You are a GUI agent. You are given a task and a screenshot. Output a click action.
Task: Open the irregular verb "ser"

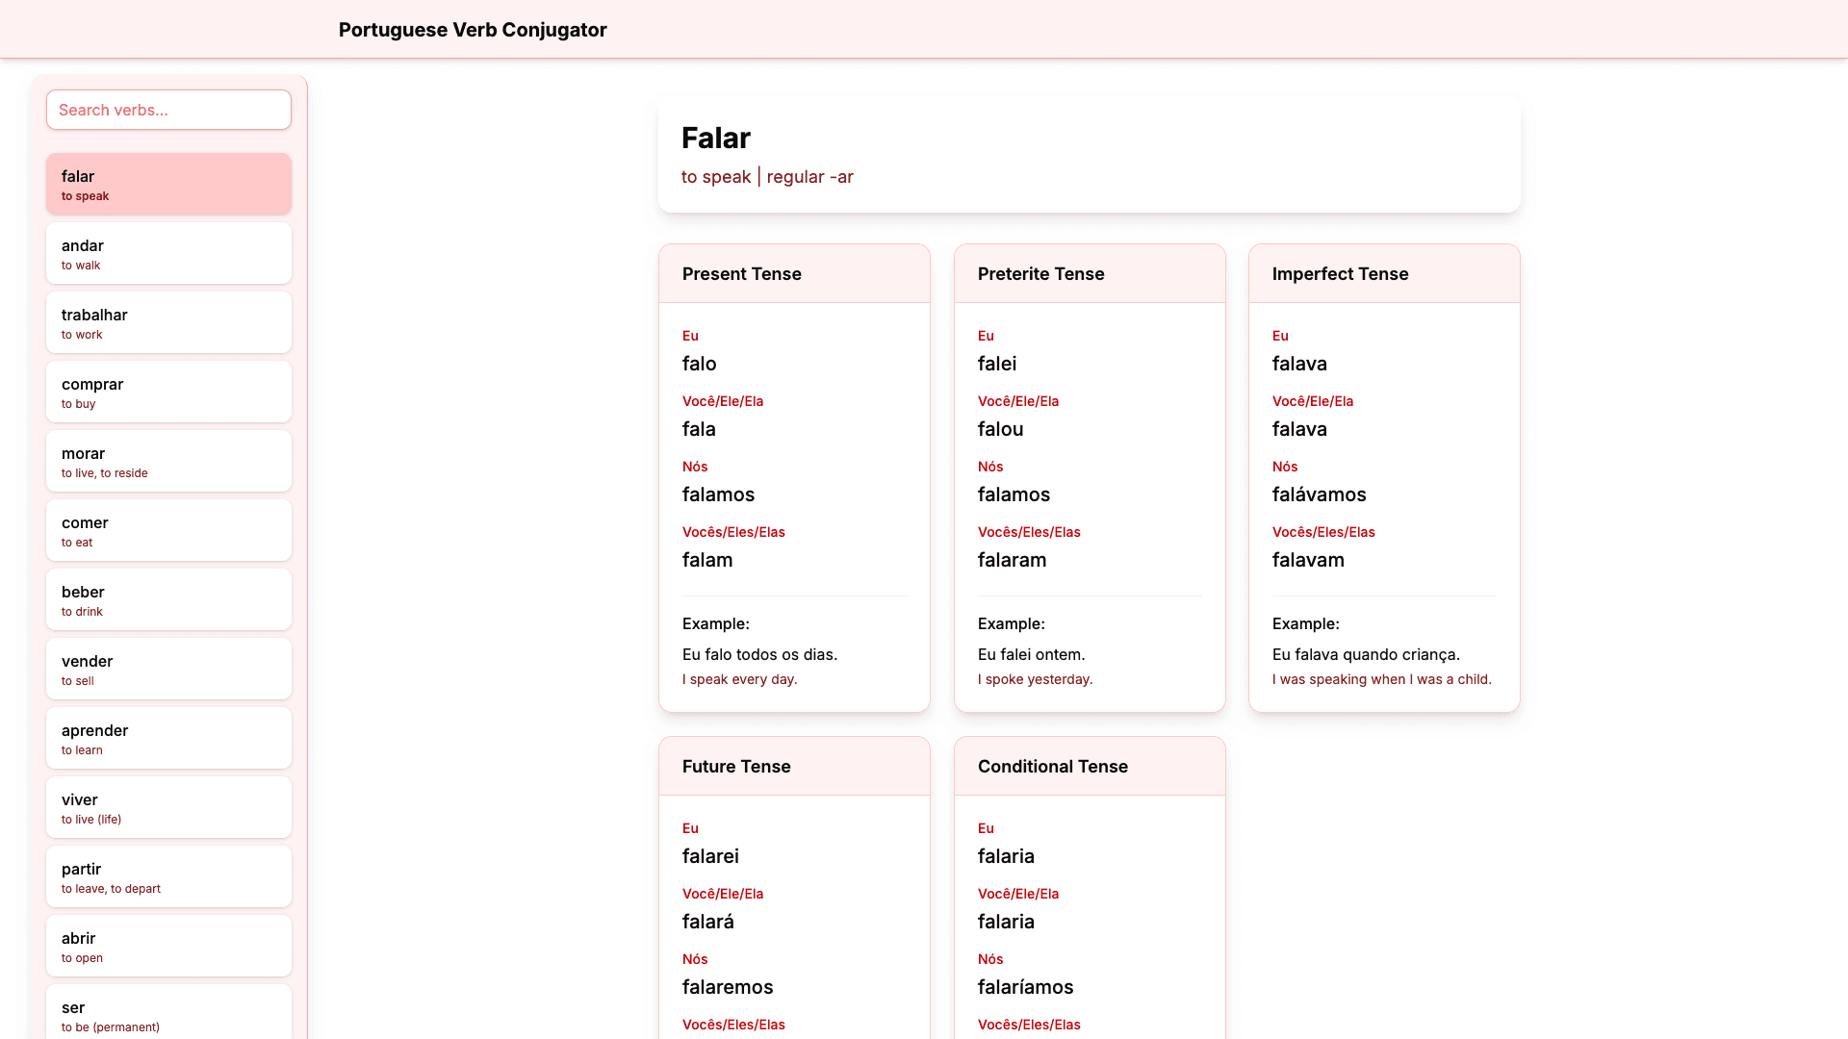[x=168, y=1015]
